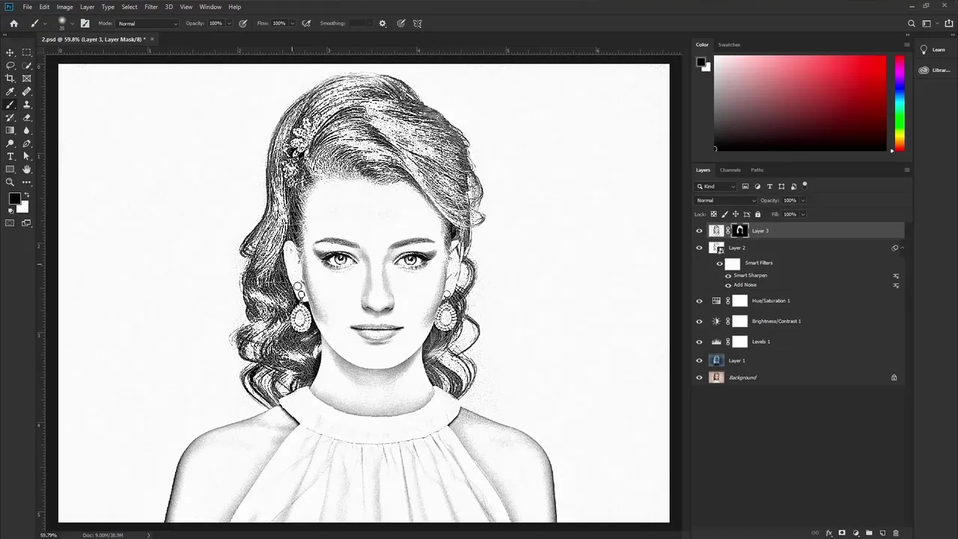Swap foreground and background colors

(x=27, y=195)
